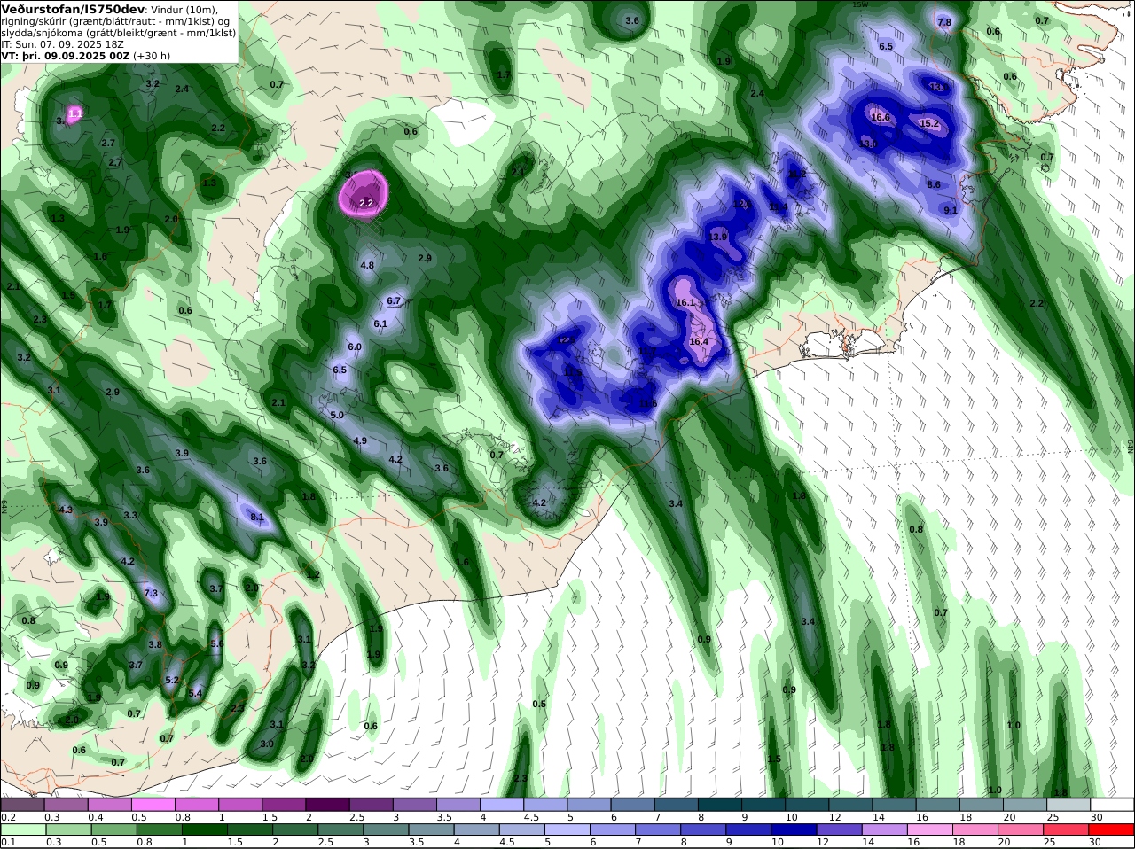Screen dimensions: 1135x849
Task: Click the 6.1 precipitation value
Action: point(380,323)
